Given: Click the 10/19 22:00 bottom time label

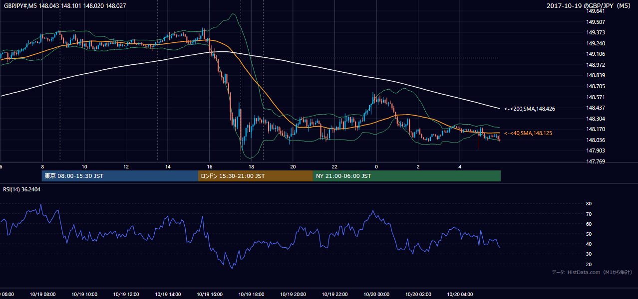Looking at the screenshot, I should (334, 294).
